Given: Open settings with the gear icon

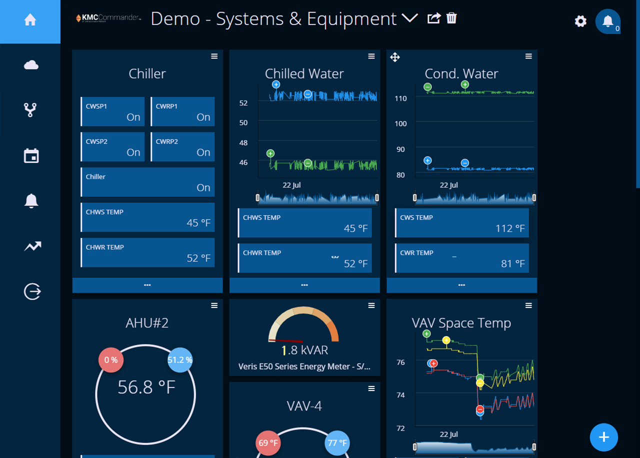Looking at the screenshot, I should tap(580, 21).
